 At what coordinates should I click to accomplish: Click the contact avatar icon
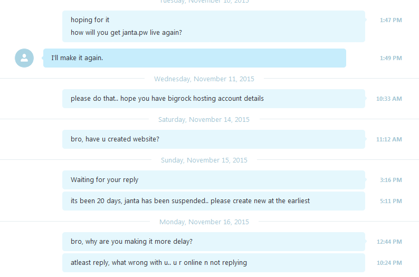point(24,58)
